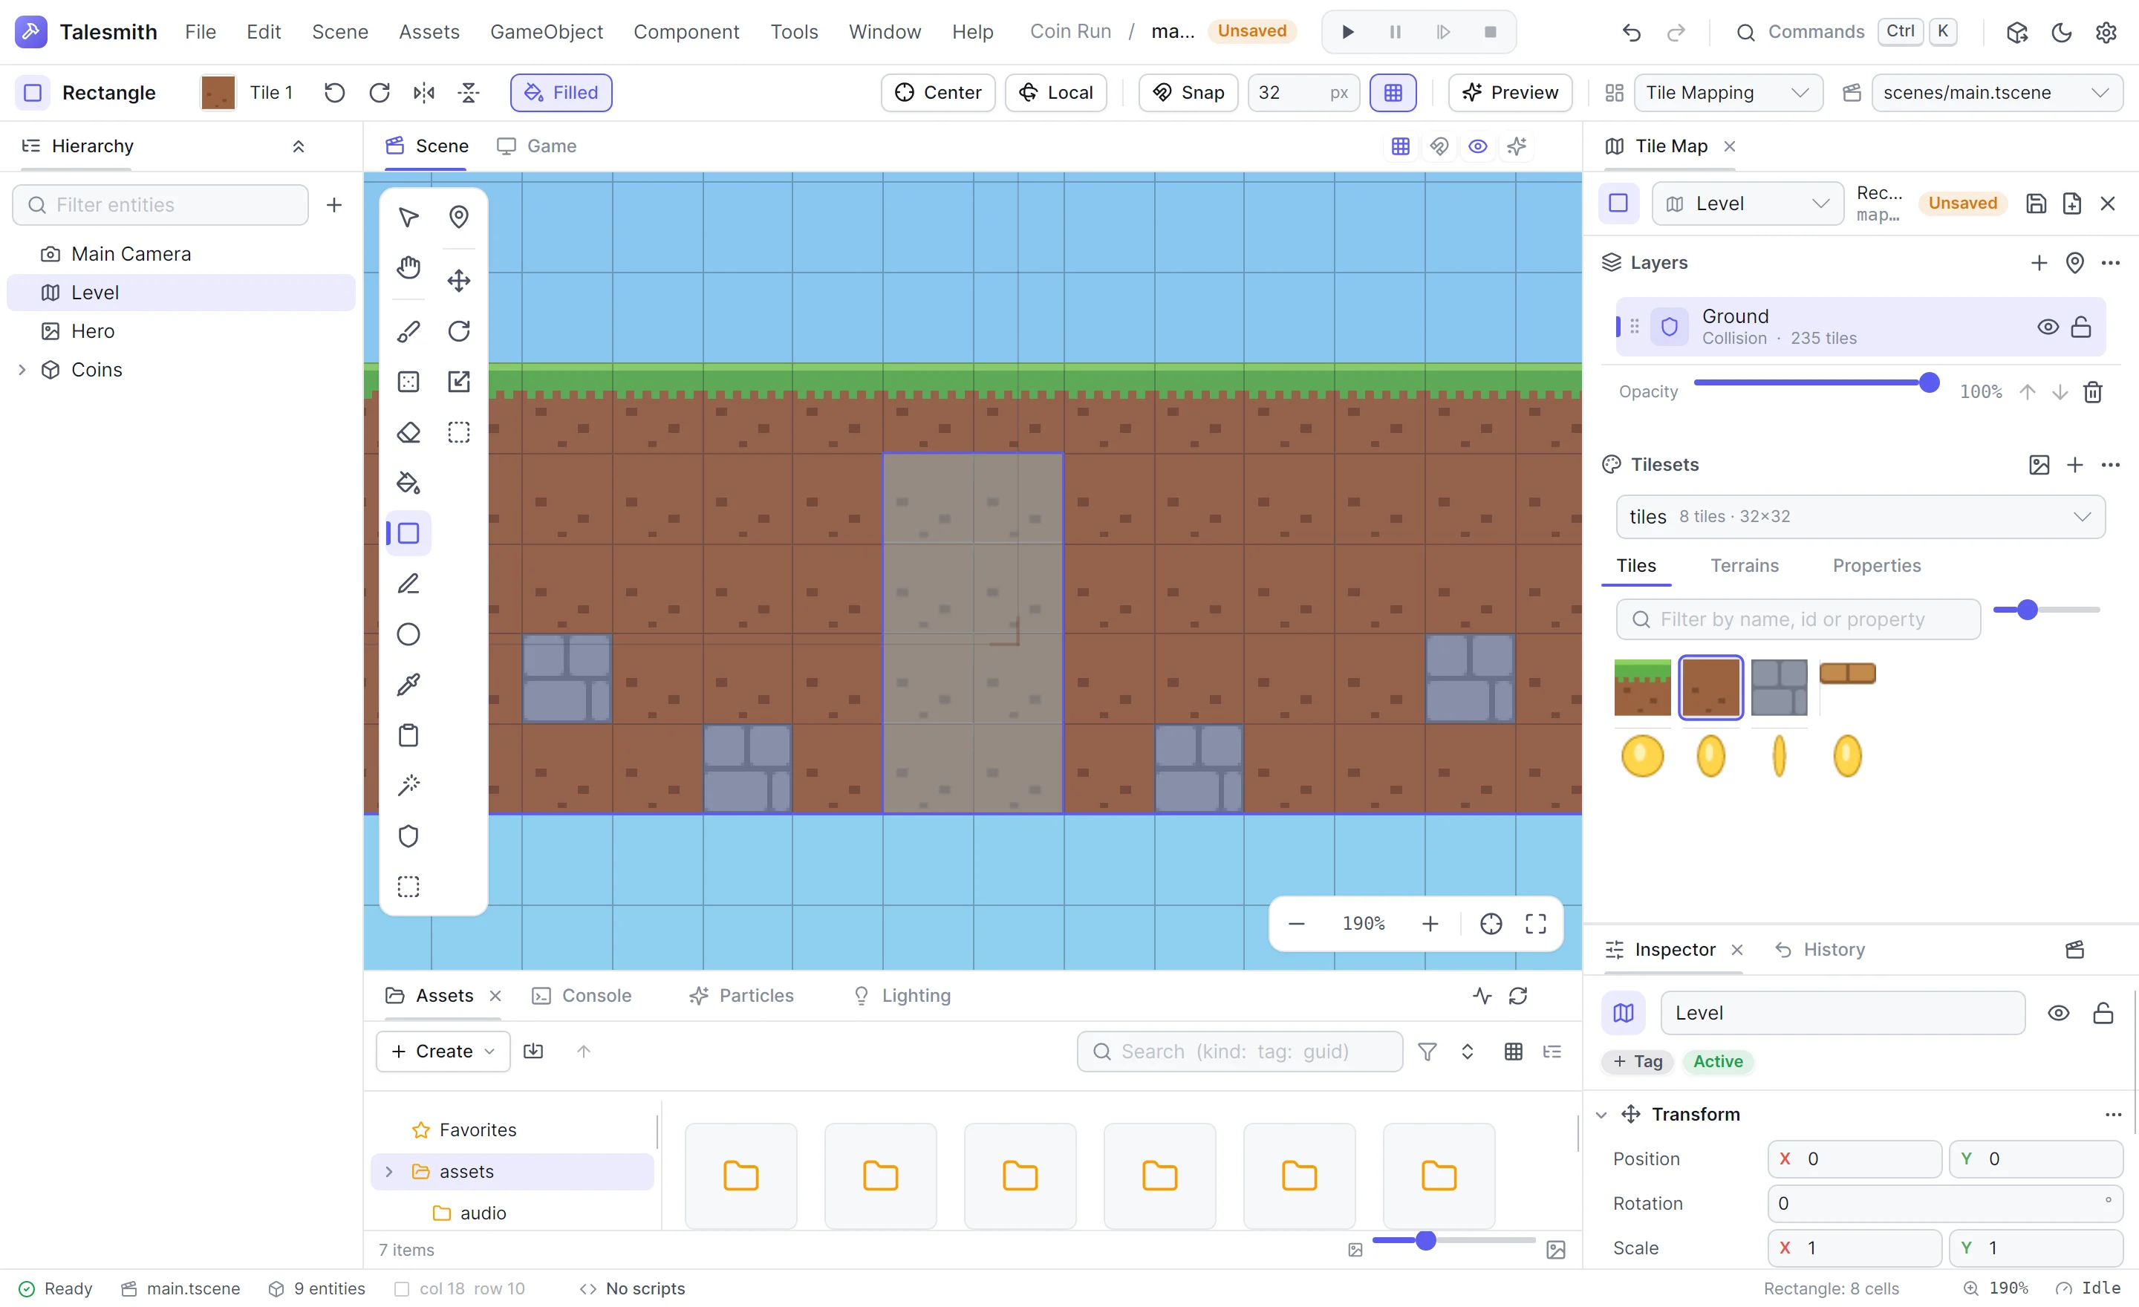Click the Preview button
The height and width of the screenshot is (1307, 2139).
[x=1510, y=93]
